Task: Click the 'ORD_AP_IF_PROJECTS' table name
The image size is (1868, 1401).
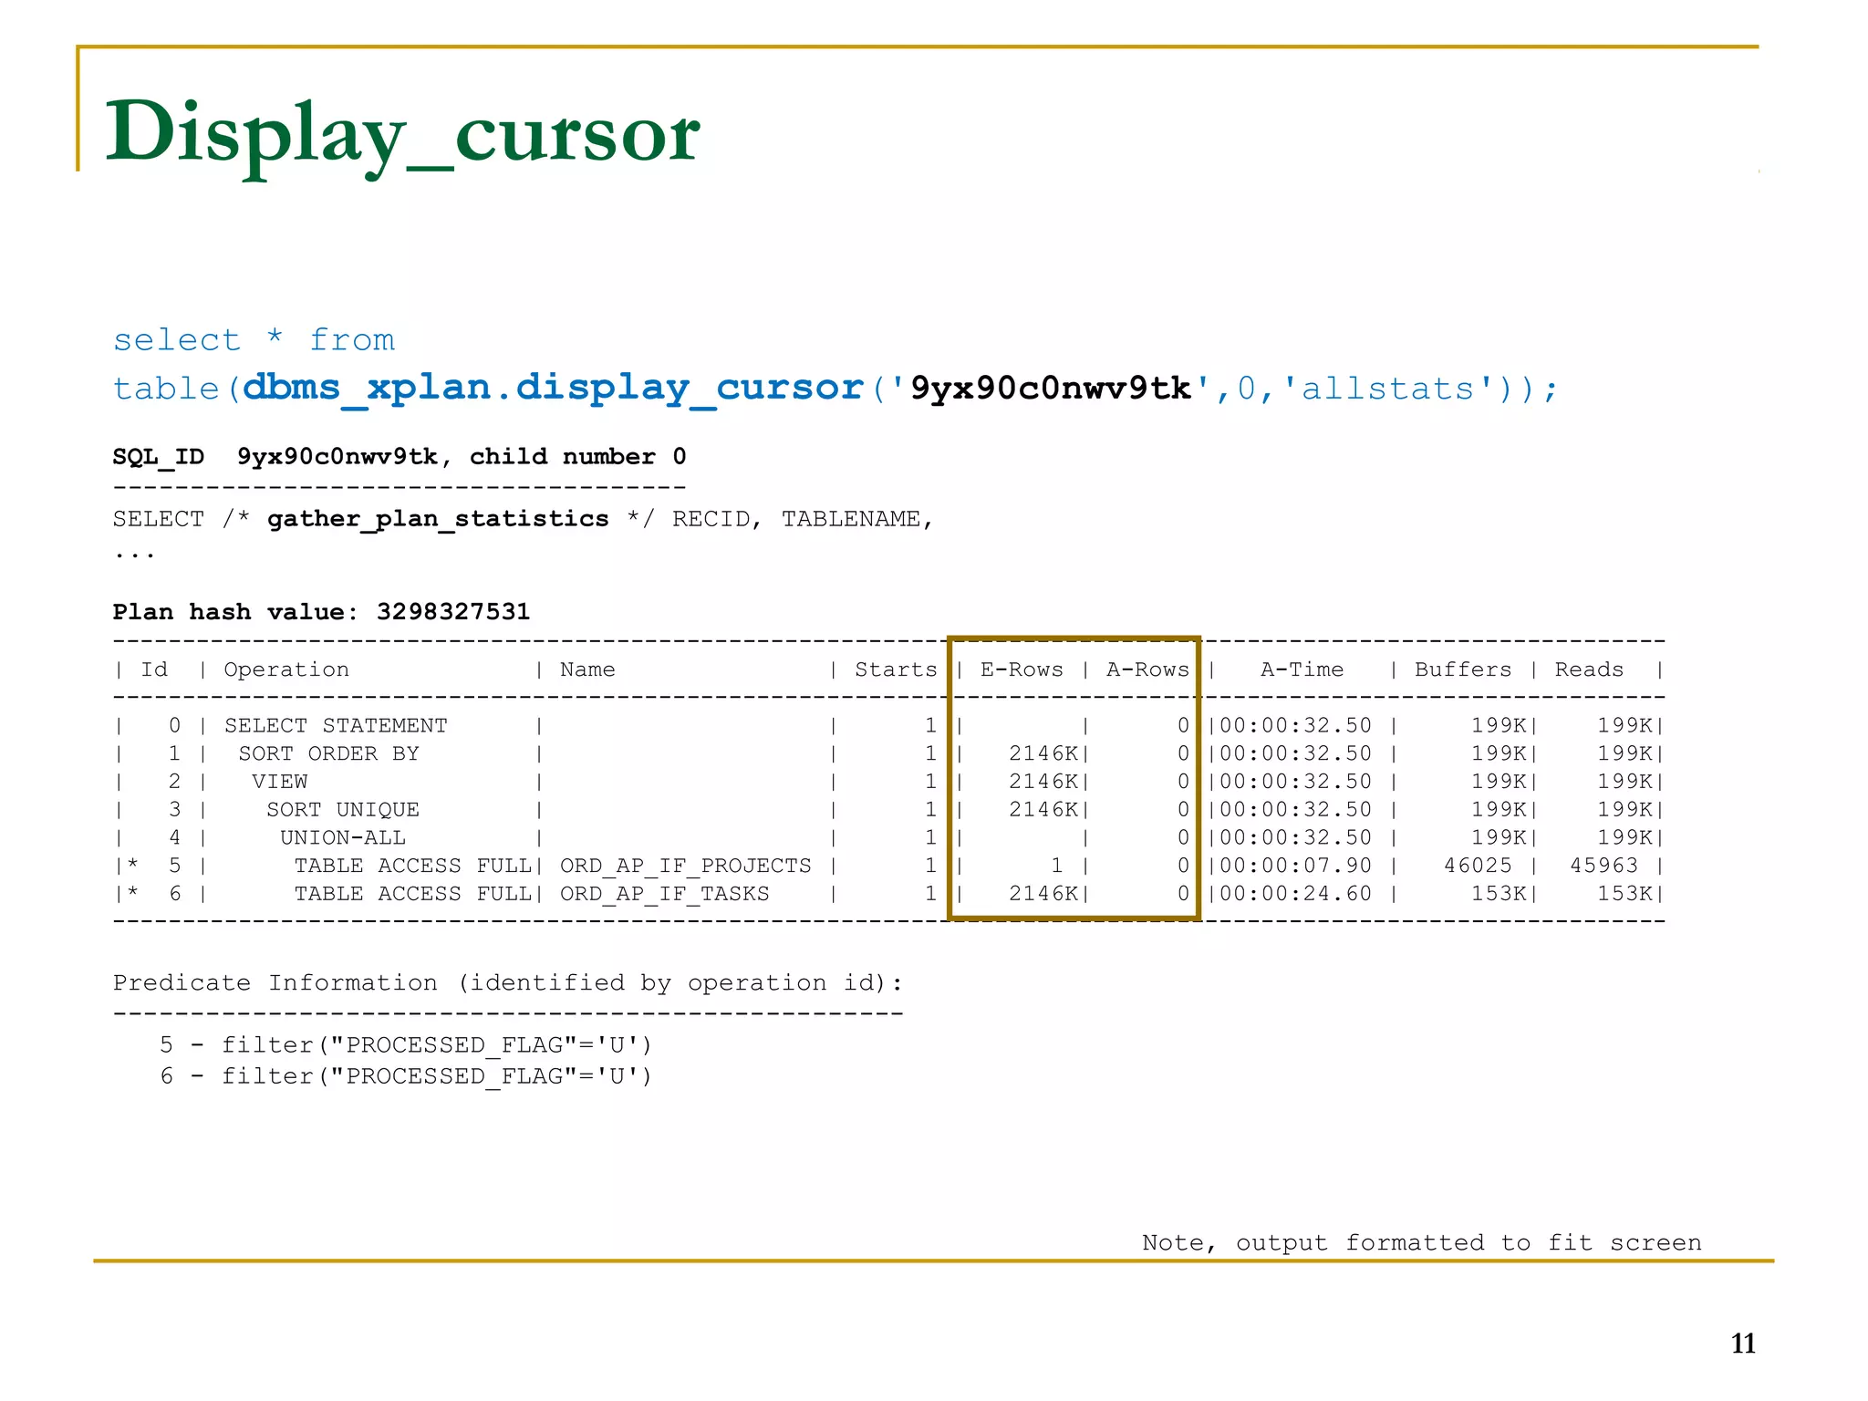Action: (685, 867)
